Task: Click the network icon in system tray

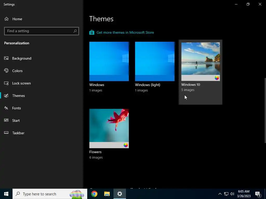Action: [x=226, y=194]
